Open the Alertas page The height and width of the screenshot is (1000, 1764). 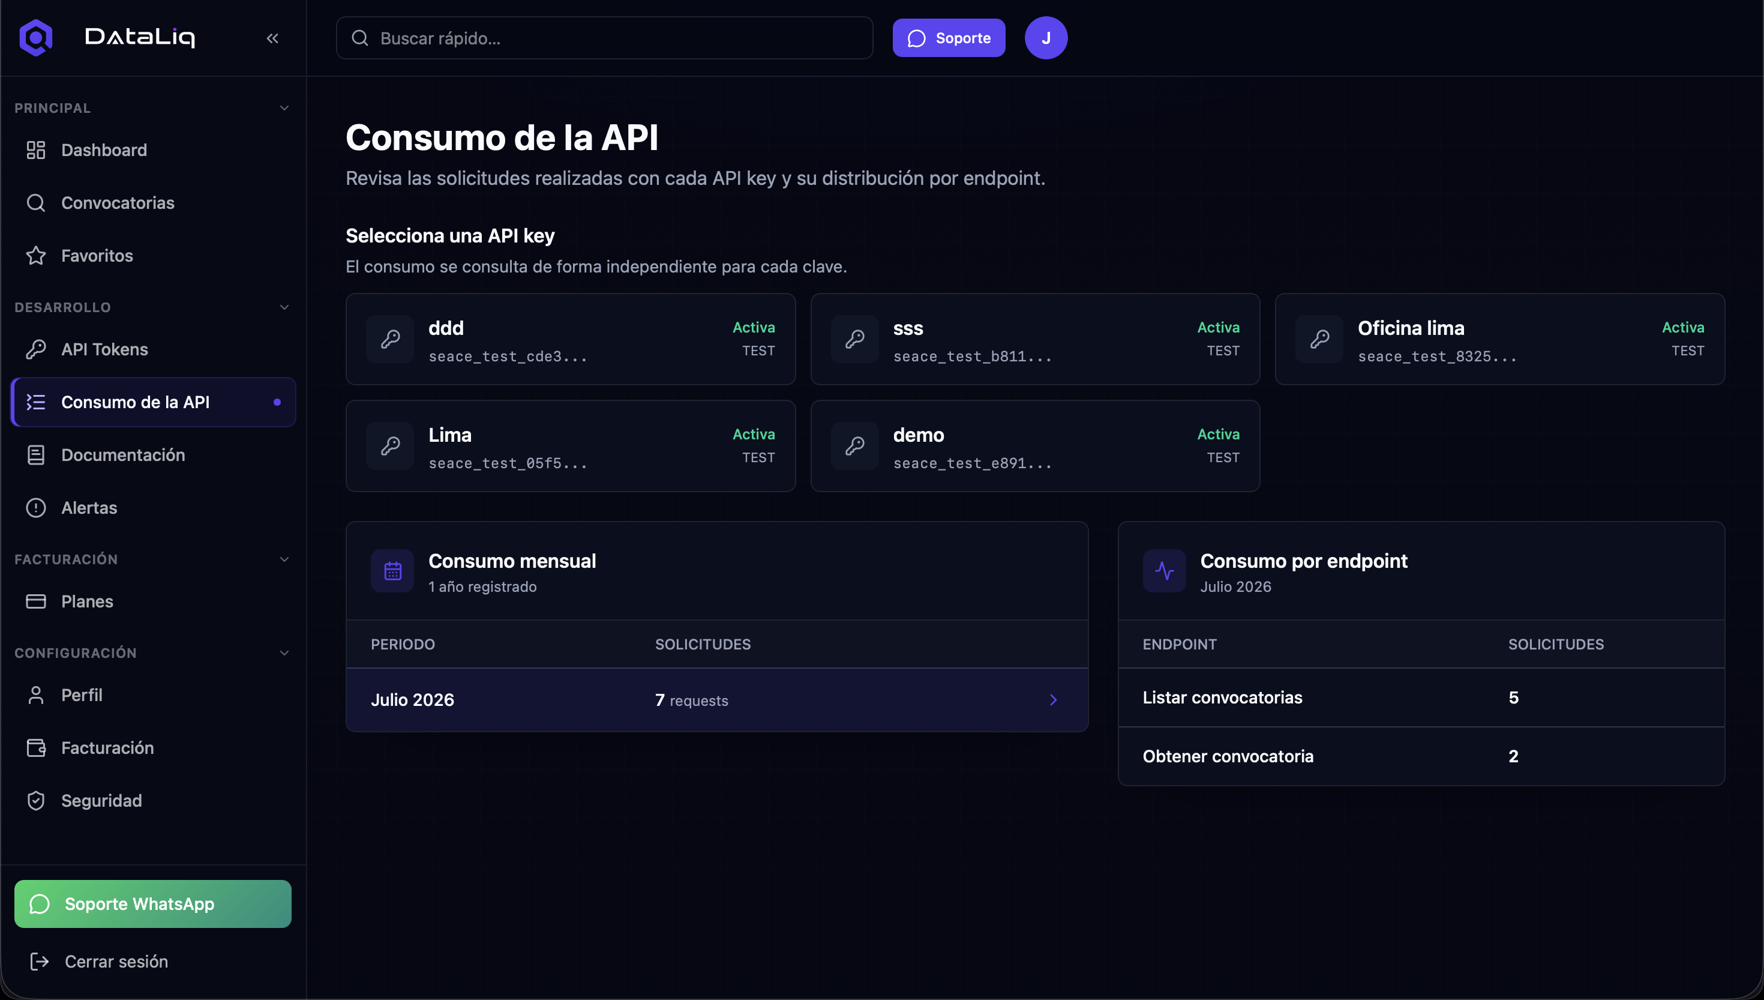click(x=153, y=508)
